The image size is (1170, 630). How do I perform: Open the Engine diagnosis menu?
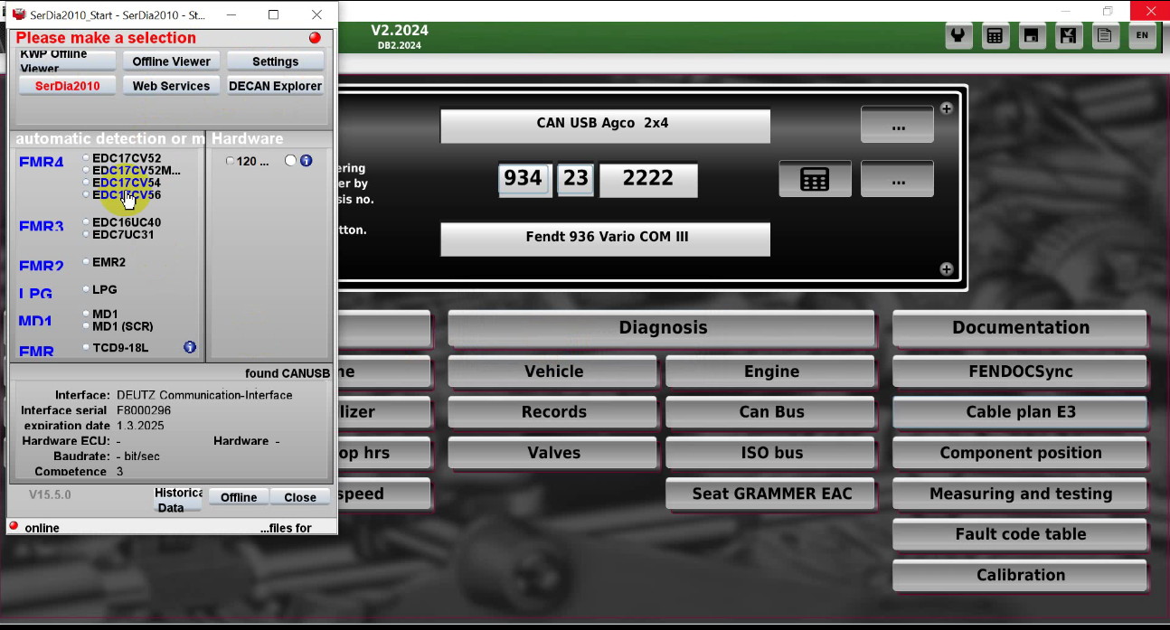coord(770,371)
